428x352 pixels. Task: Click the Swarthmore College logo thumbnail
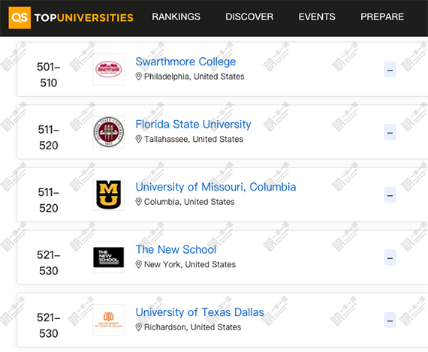109,69
